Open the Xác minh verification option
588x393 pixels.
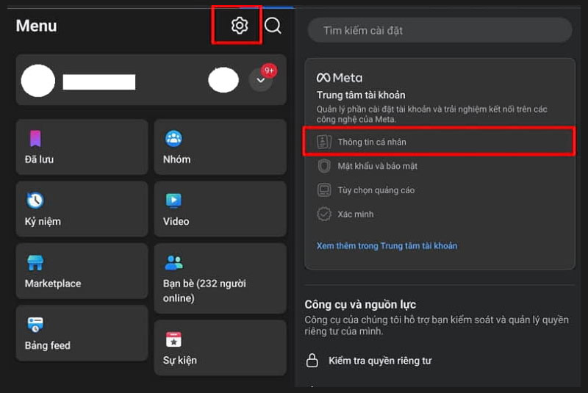pyautogui.click(x=355, y=214)
